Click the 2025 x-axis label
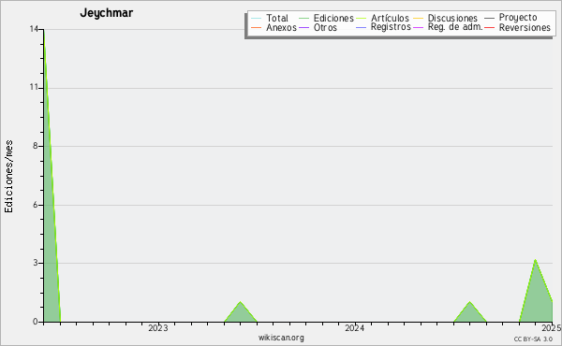 click(552, 328)
